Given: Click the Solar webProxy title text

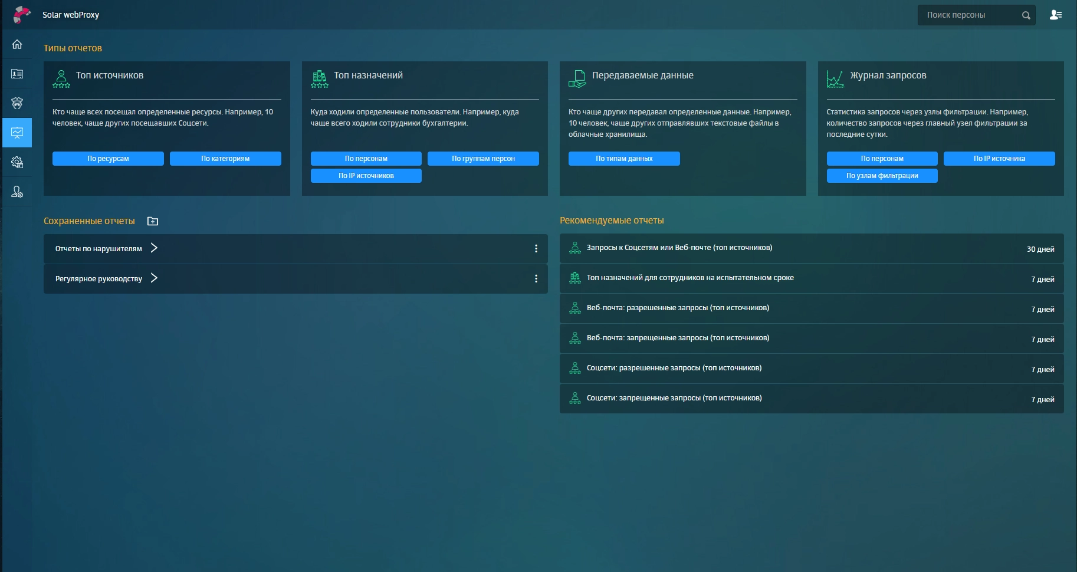Looking at the screenshot, I should click(x=71, y=15).
